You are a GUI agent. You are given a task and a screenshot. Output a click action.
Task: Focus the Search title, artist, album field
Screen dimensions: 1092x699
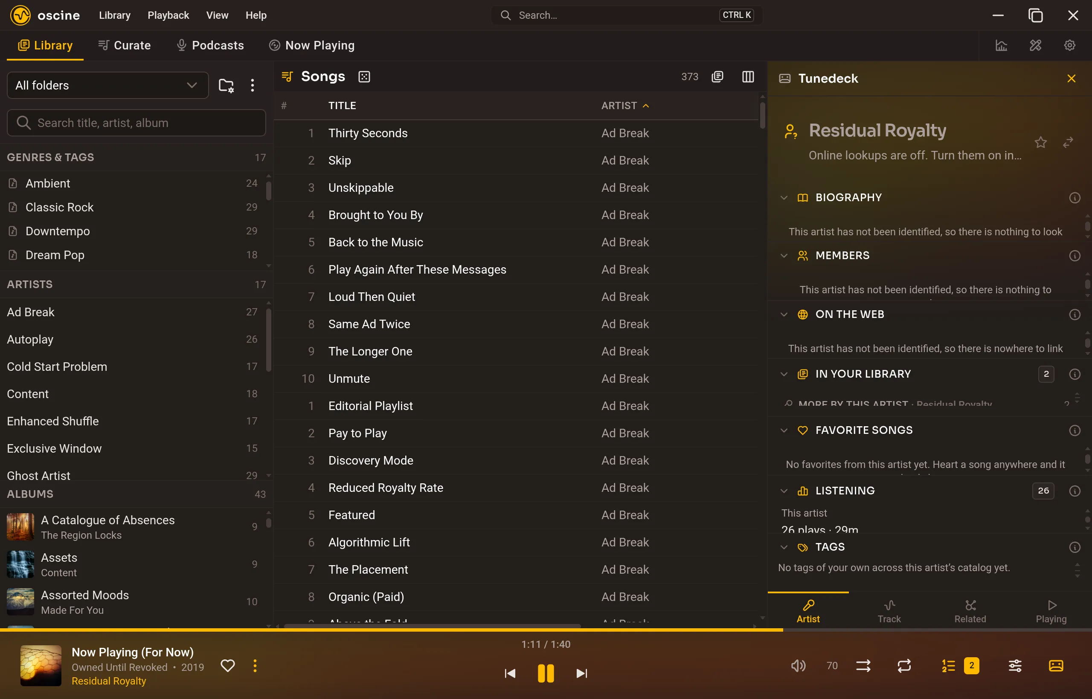(136, 123)
